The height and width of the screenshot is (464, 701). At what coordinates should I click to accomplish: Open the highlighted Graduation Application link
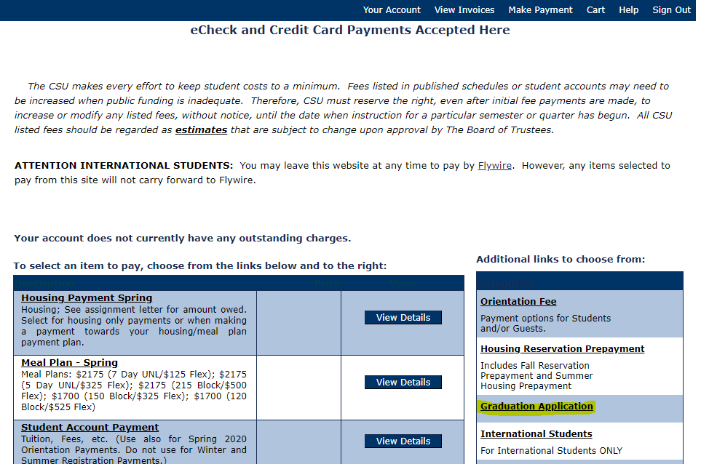coord(536,407)
